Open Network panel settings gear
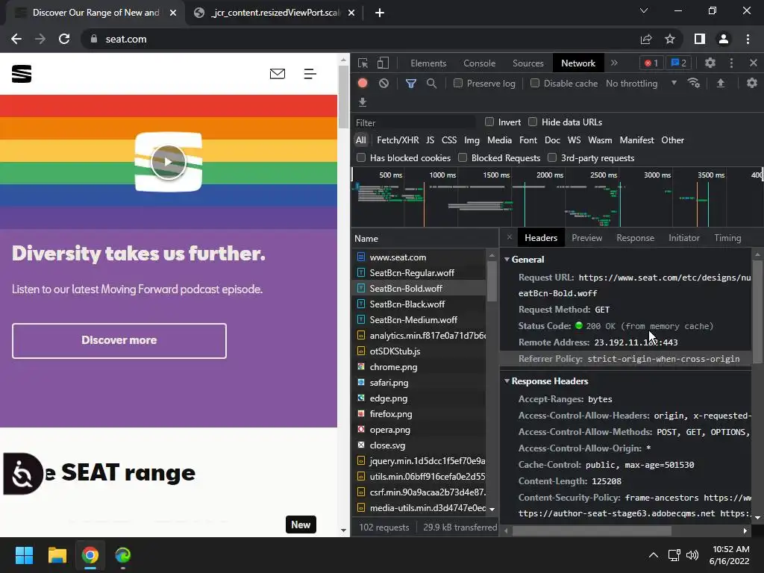The image size is (764, 573). tap(752, 83)
